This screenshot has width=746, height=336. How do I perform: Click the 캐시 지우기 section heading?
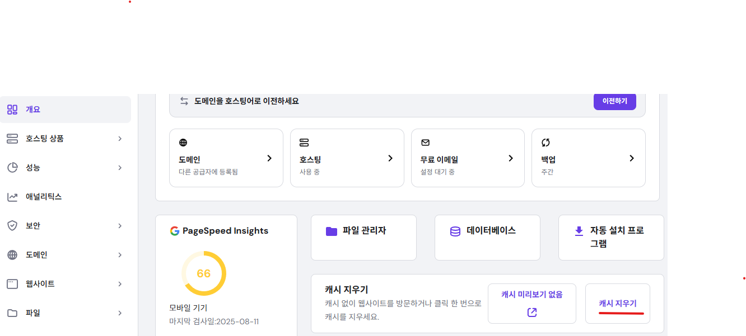[x=346, y=290]
